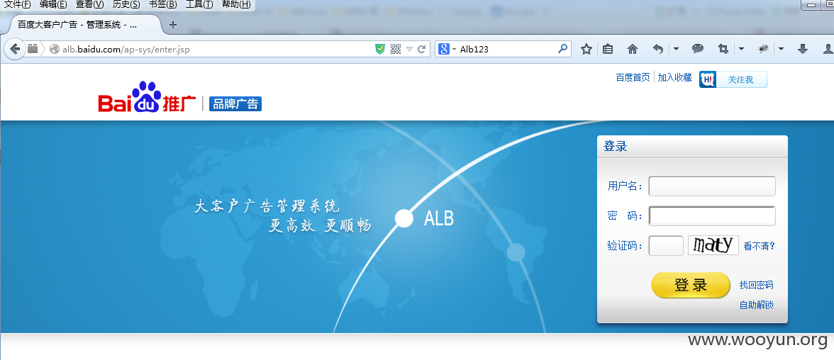
Task: Open the 查看(V) menu
Action: 89,5
